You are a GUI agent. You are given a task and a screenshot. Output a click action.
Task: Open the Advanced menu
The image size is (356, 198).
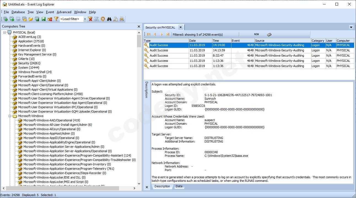tap(64, 12)
